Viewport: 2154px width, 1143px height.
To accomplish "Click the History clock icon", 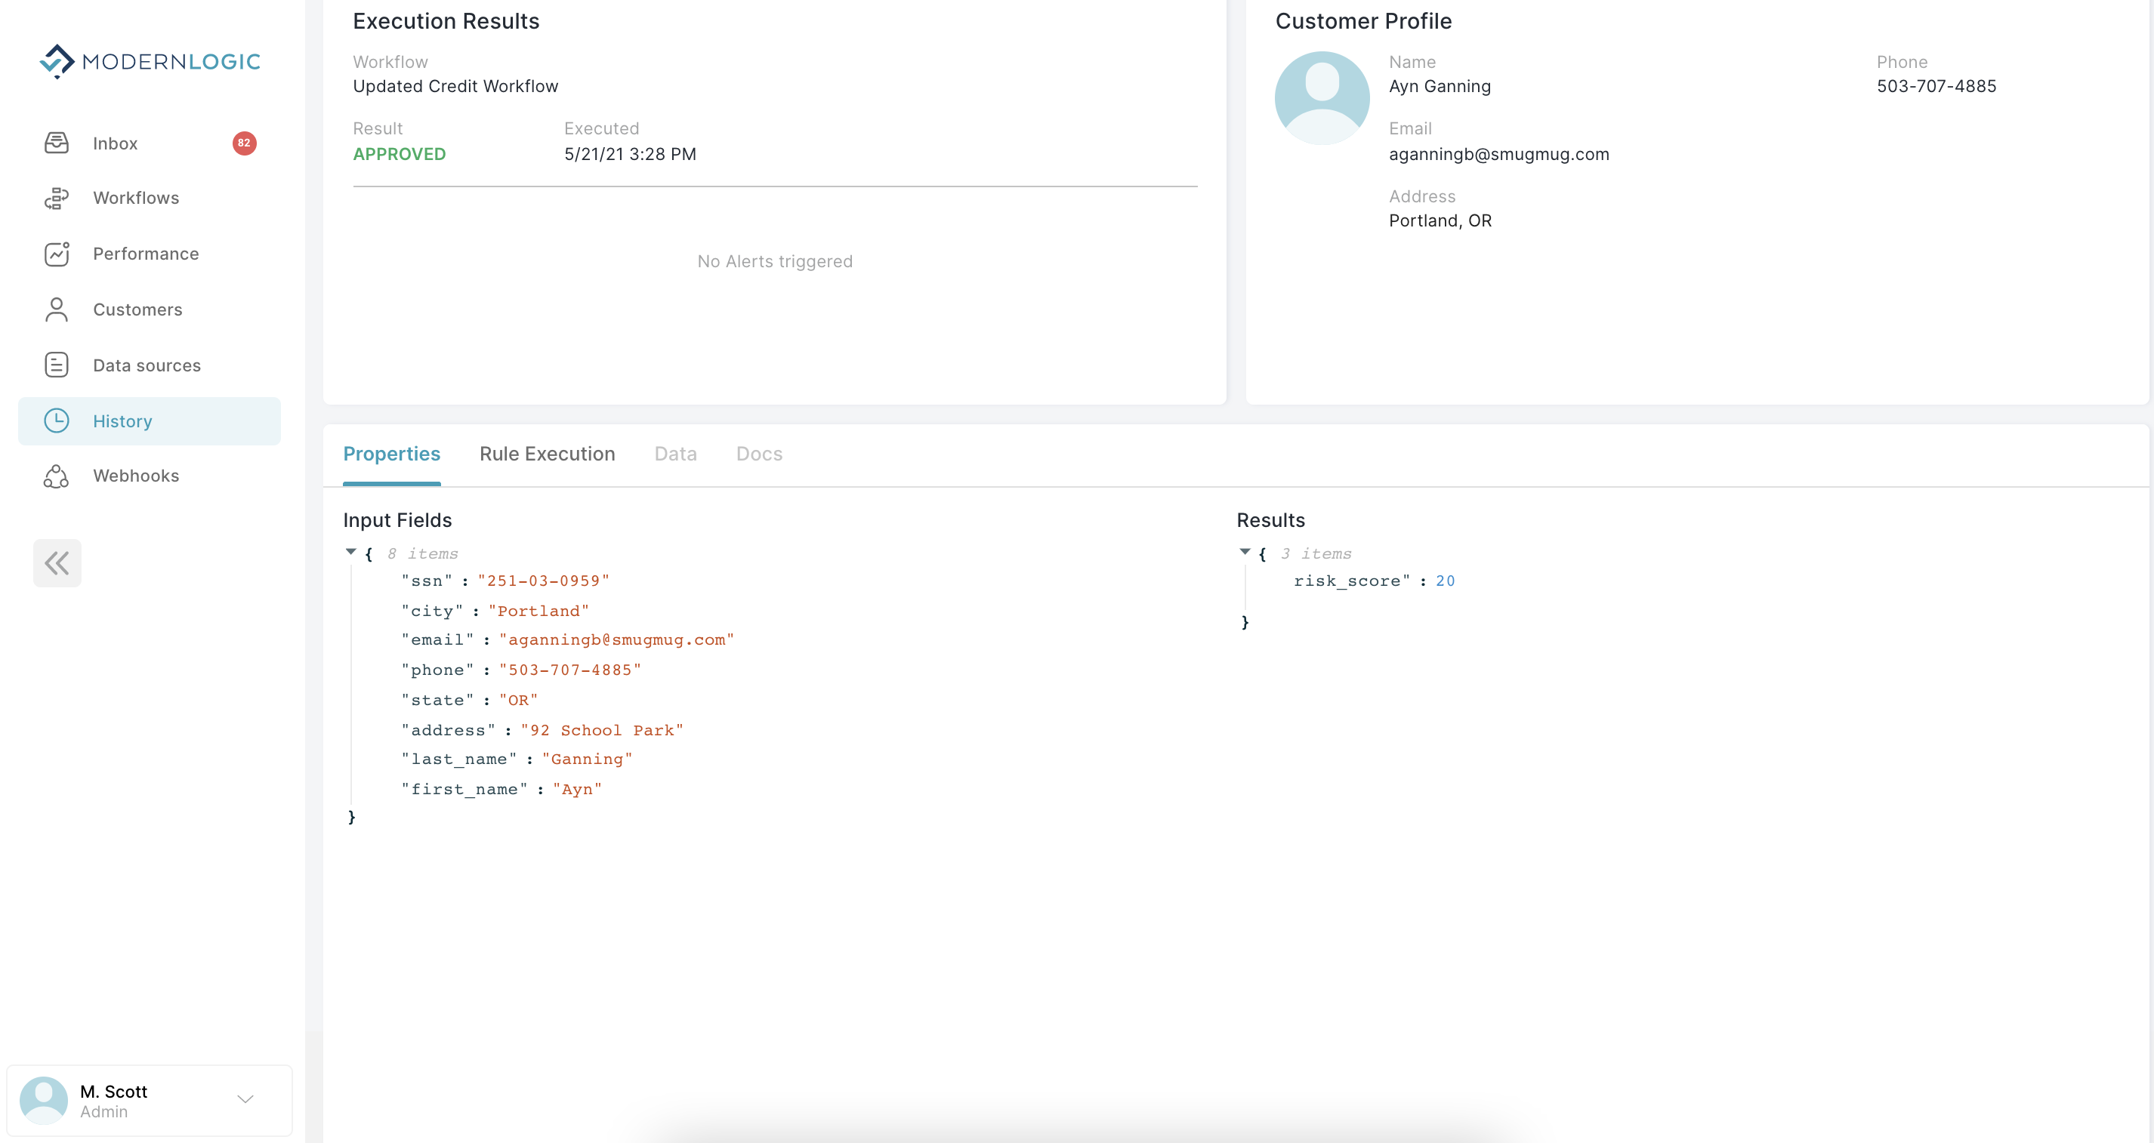I will tap(56, 421).
